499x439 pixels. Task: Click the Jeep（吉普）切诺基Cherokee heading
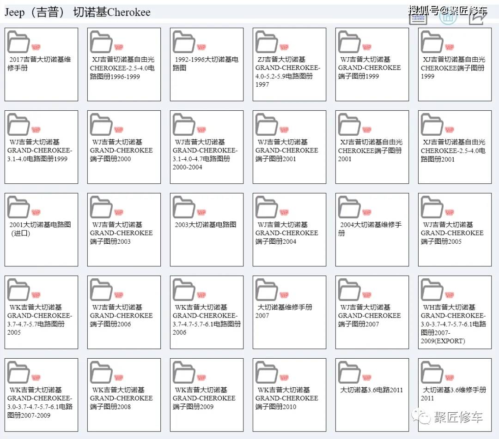(77, 12)
